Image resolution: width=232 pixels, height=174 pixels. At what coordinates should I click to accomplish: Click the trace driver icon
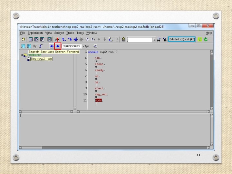coord(64,40)
